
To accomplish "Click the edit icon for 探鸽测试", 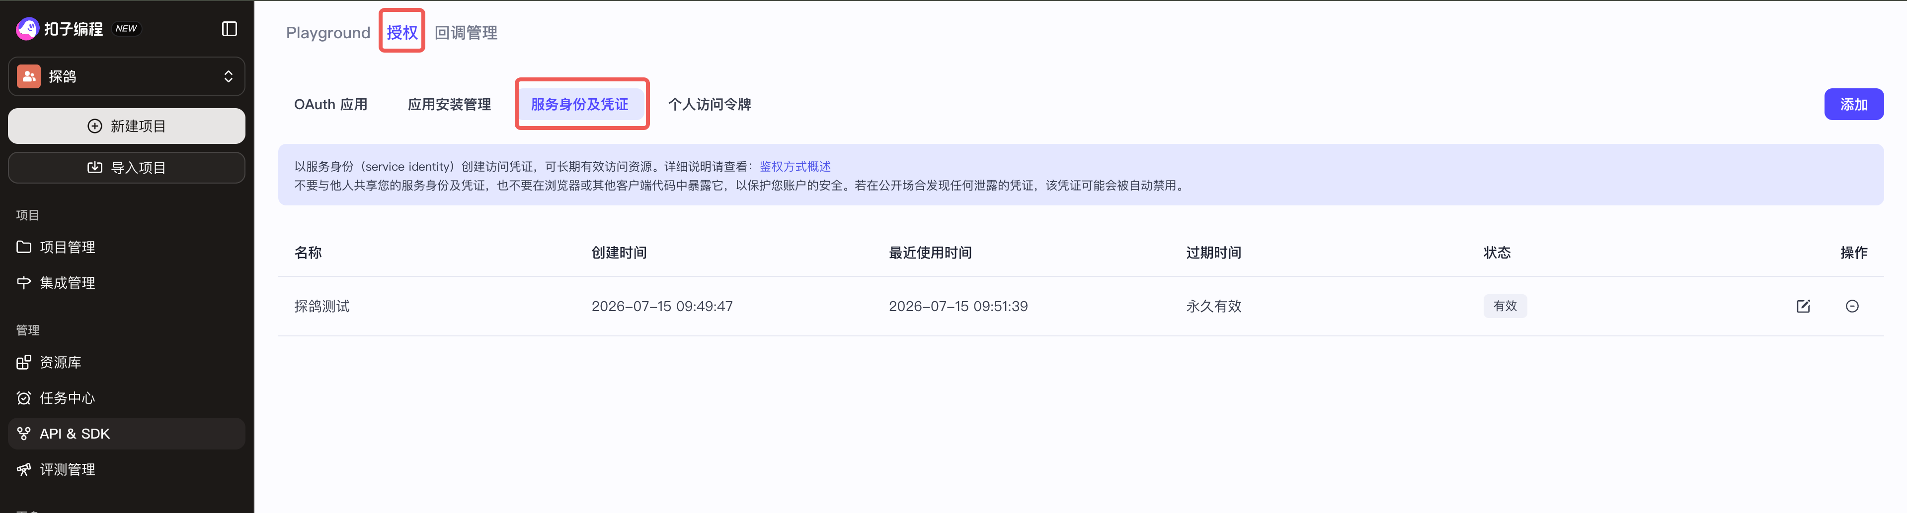I will 1803,306.
